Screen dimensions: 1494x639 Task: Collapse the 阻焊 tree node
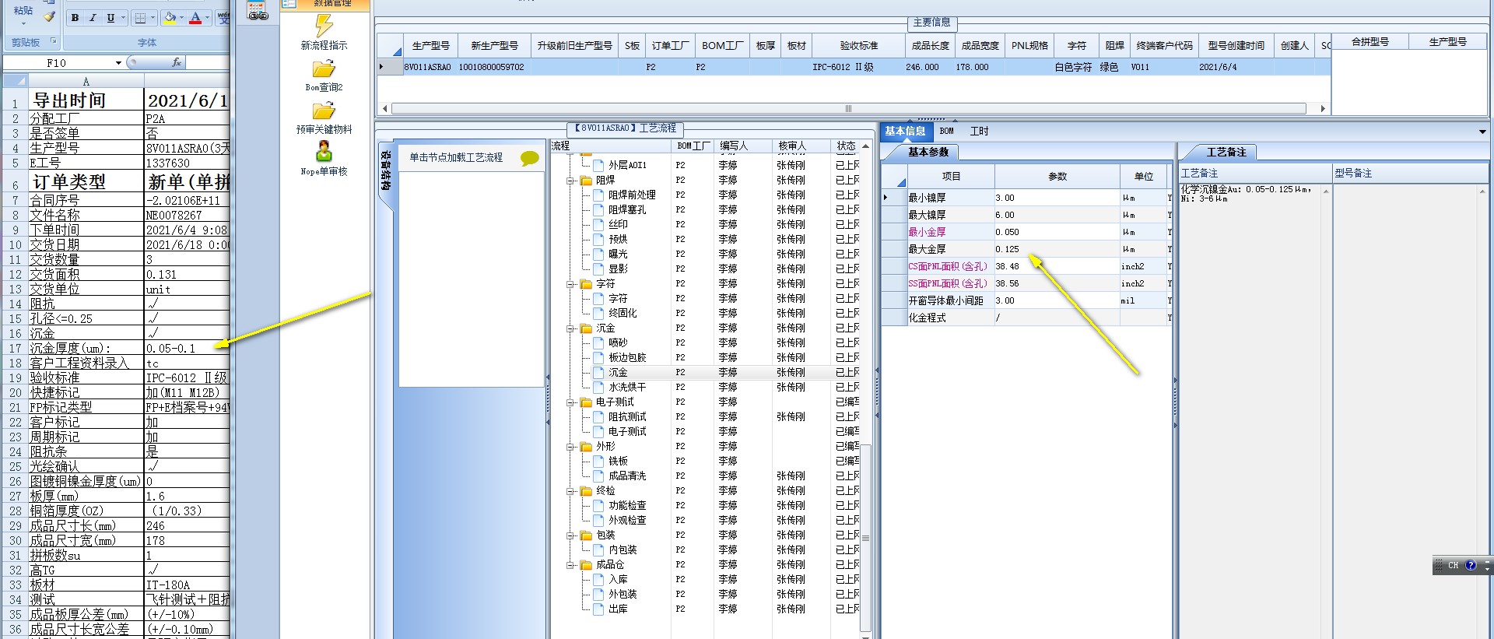[571, 181]
